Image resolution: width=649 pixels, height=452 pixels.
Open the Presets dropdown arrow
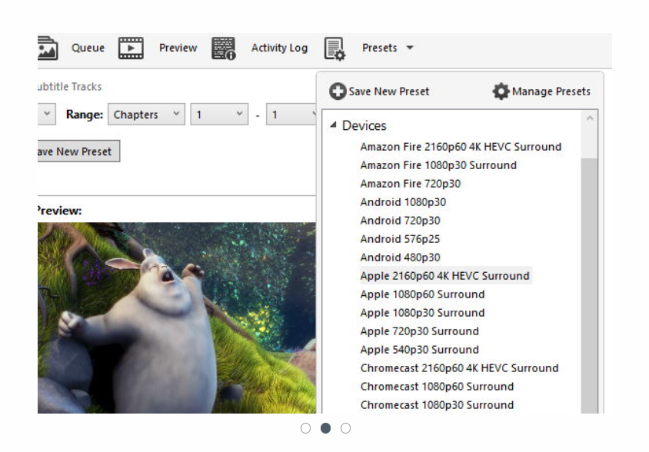tap(410, 48)
